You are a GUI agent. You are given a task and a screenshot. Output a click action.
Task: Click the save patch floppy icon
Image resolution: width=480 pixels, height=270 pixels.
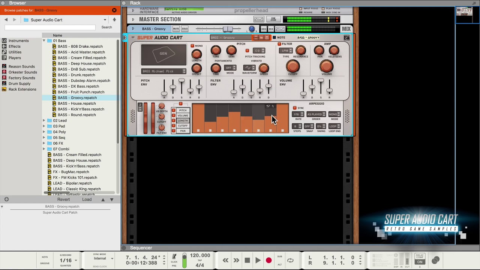tap(267, 37)
